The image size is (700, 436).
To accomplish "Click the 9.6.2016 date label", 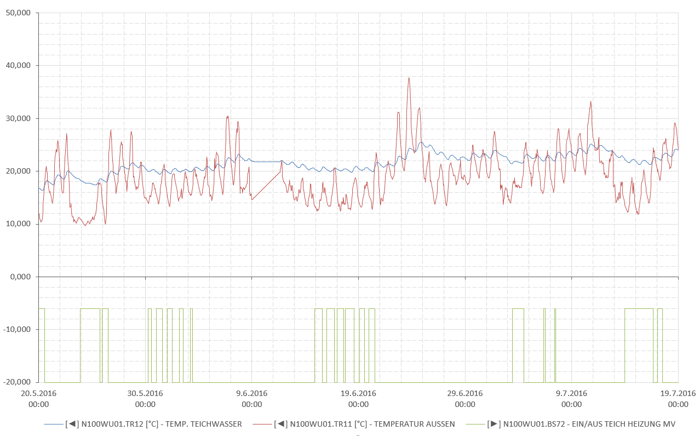I will pos(252,393).
